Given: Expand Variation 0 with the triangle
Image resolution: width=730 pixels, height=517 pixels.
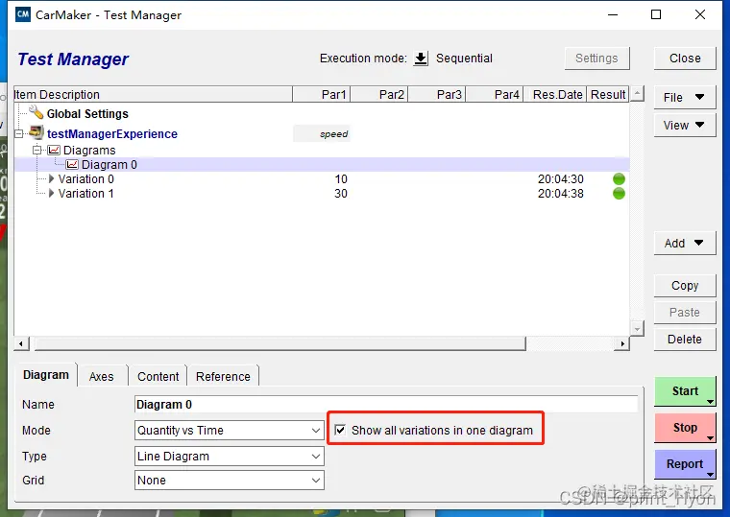Looking at the screenshot, I should (51, 178).
